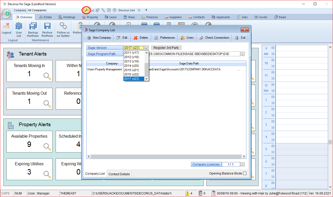Image resolution: width=333 pixels, height=197 pixels.
Task: Click the Sage Data Path column header
Action: coord(189,63)
